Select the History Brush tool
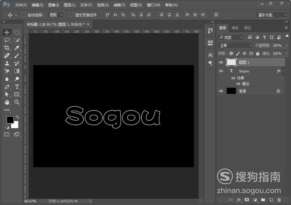Image resolution: width=291 pixels, height=205 pixels. [x=17, y=63]
